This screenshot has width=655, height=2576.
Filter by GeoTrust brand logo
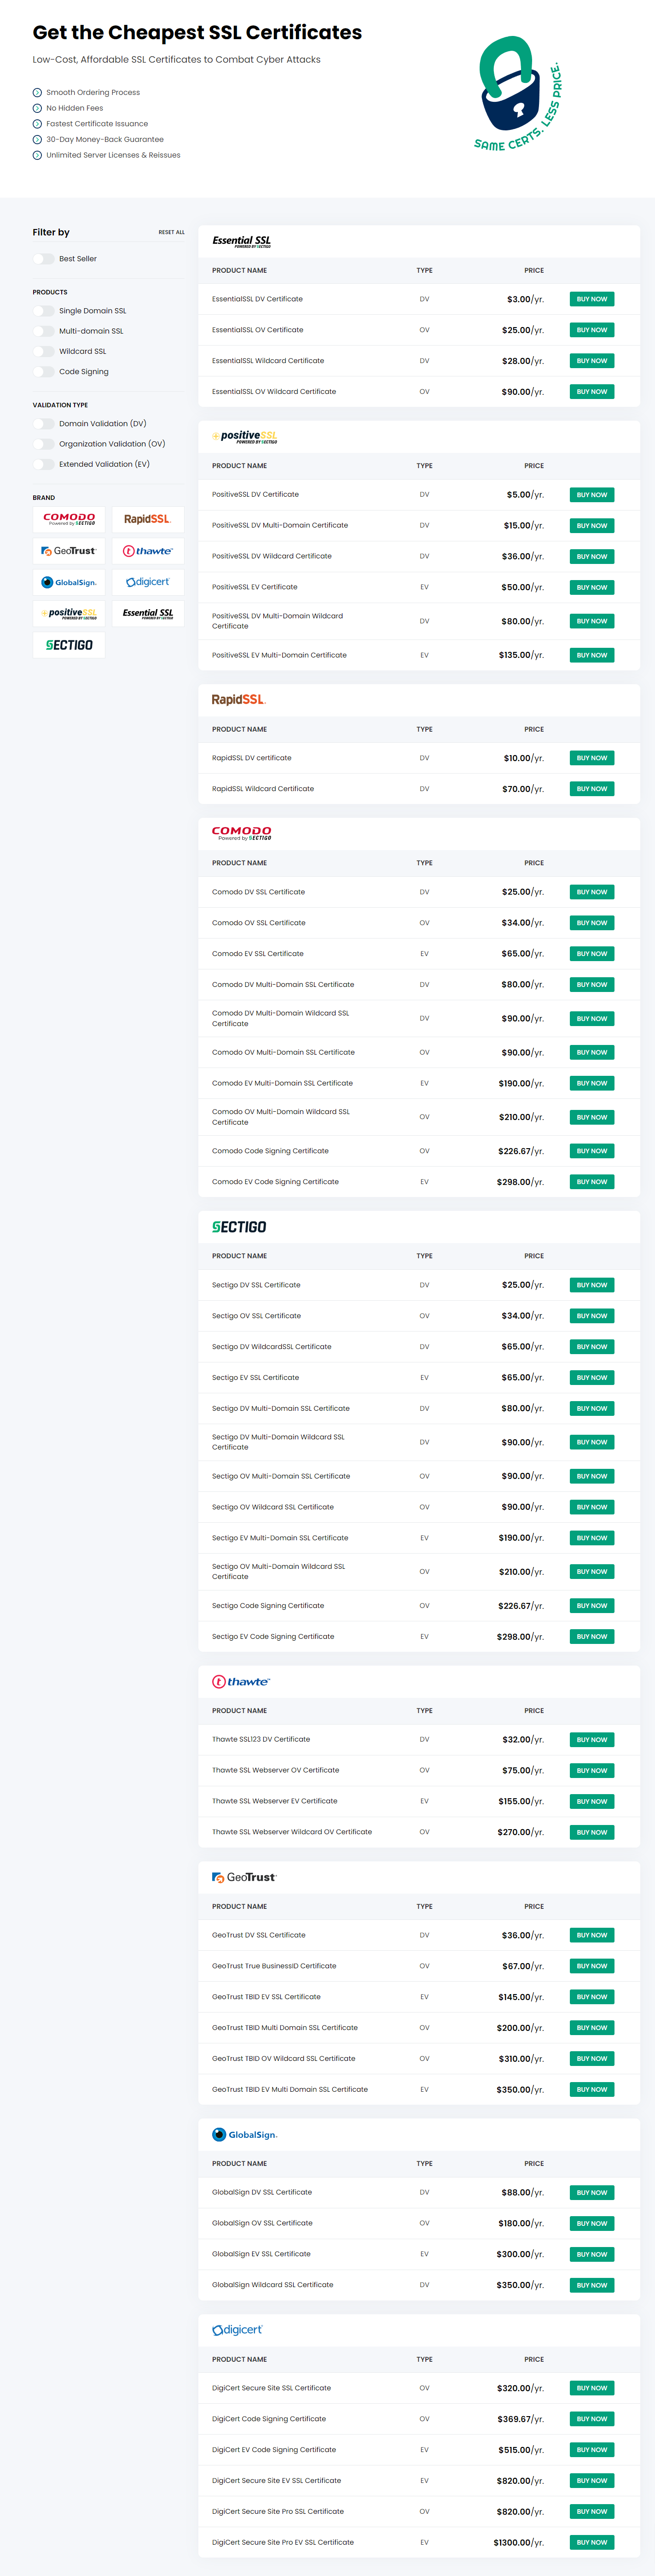click(69, 551)
